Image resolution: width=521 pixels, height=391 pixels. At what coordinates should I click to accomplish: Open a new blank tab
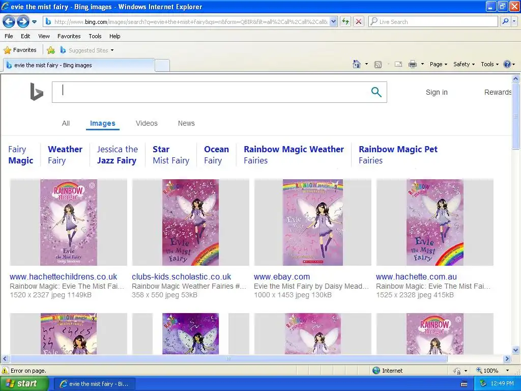pos(162,66)
